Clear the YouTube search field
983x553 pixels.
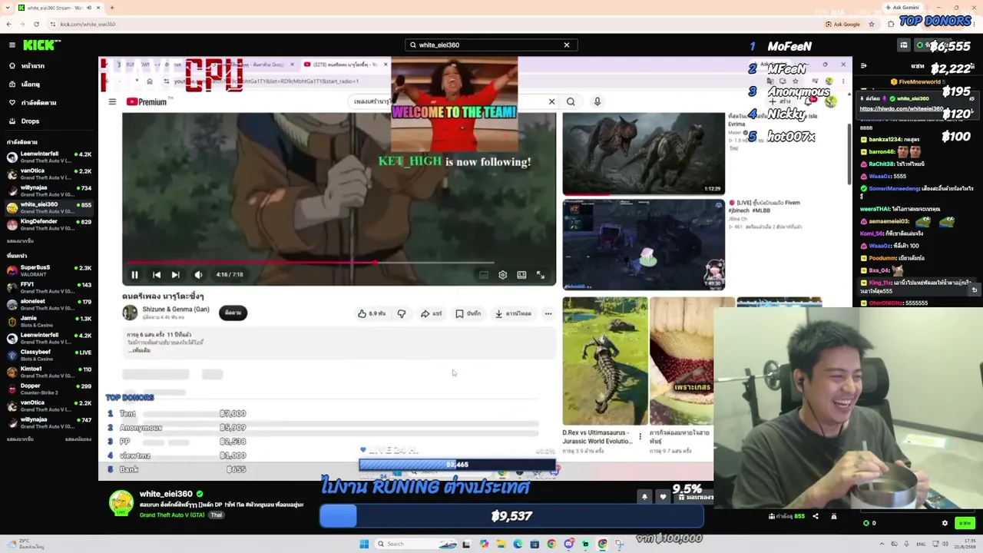(551, 101)
